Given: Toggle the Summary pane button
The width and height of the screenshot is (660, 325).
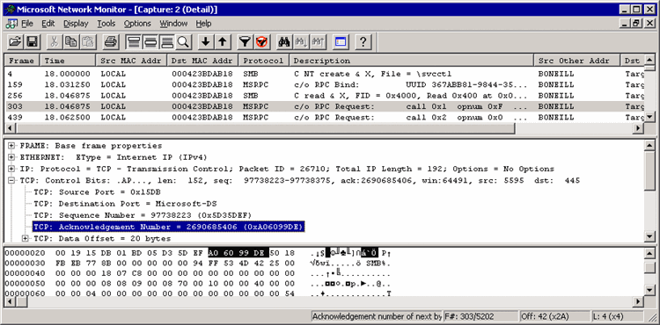Looking at the screenshot, I should coord(134,41).
